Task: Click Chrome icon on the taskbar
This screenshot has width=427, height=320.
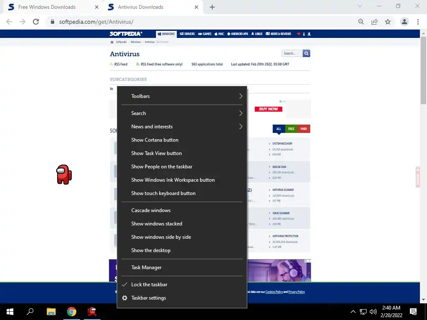Action: click(x=72, y=312)
